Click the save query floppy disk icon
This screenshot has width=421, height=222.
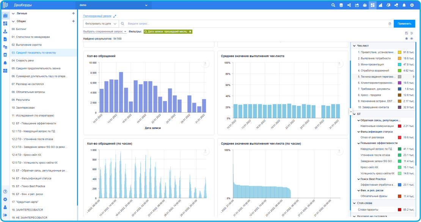[x=407, y=33]
